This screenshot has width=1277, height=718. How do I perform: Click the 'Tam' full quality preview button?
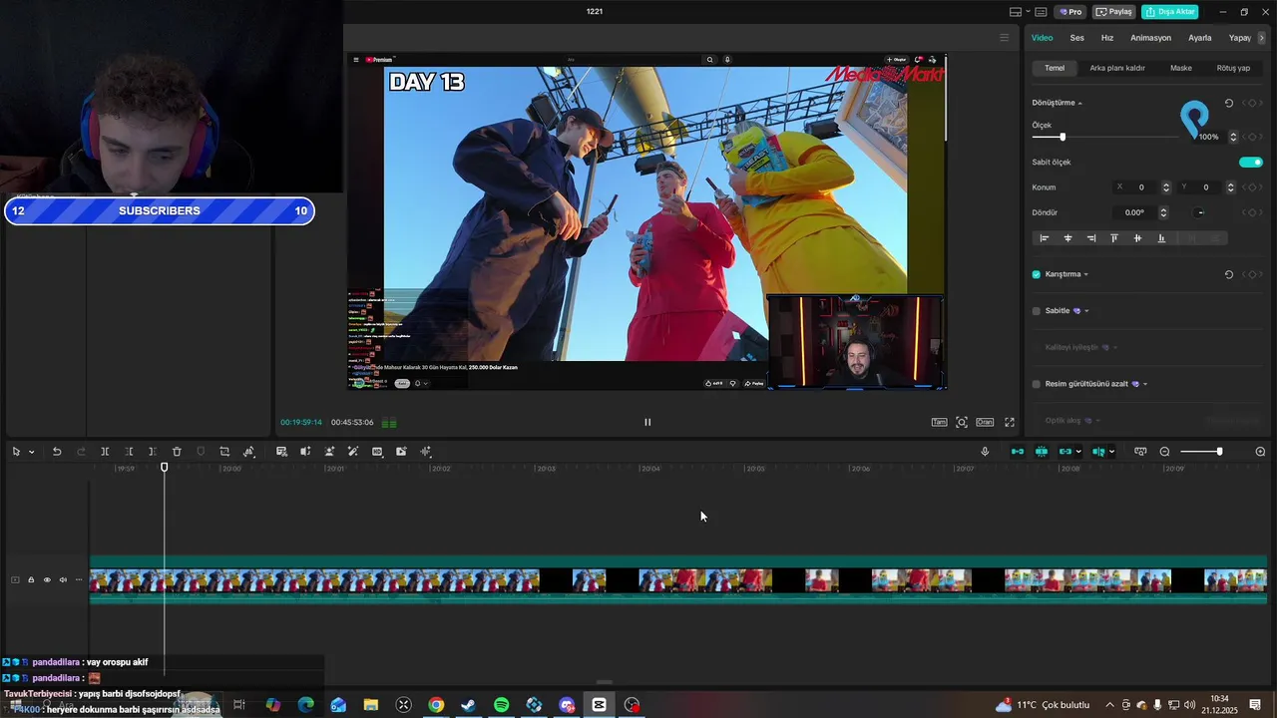[x=939, y=422]
